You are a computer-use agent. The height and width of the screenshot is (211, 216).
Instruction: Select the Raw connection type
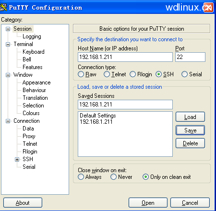81,74
